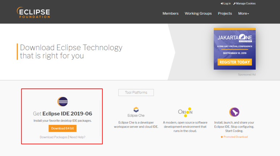The width and height of the screenshot is (280, 156).
Task: Click the 'September 10, 2019' date in ad
Action: click(x=235, y=53)
